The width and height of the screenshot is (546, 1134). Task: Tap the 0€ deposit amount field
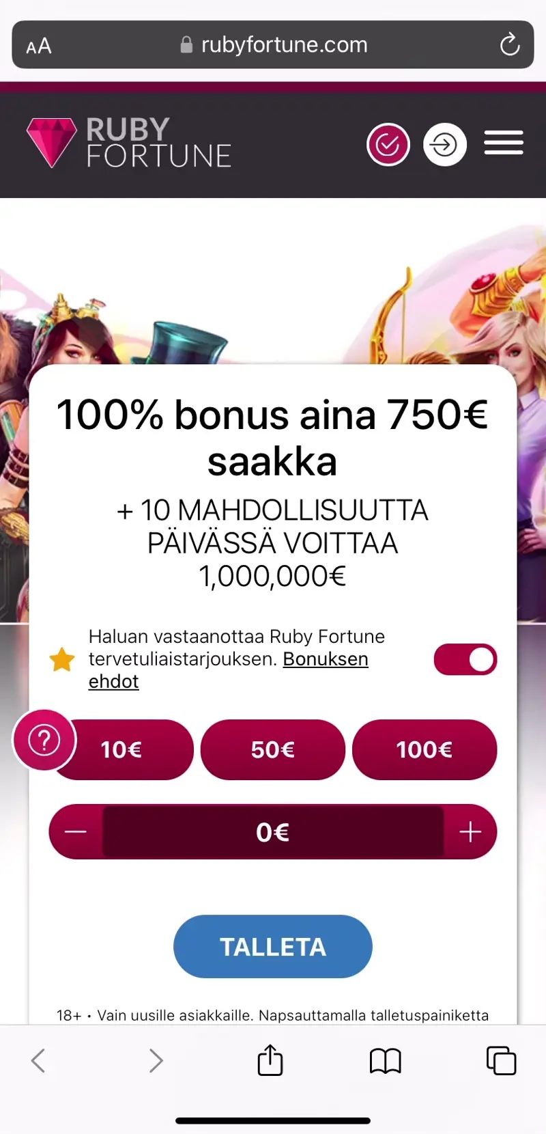click(273, 832)
